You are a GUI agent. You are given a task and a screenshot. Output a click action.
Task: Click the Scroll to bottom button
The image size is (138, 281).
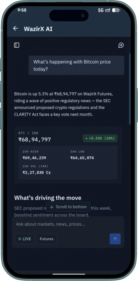pos(68,207)
